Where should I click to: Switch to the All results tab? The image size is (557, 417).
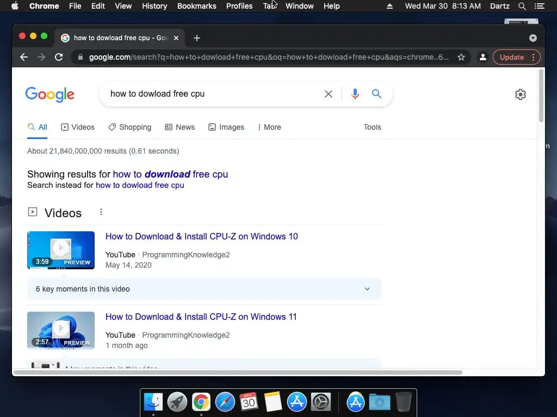tap(38, 127)
